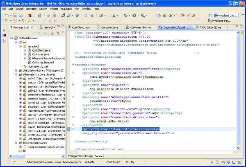Click the Back navigation arrow icon
Image resolution: width=246 pixels, height=167 pixels.
point(30,20)
